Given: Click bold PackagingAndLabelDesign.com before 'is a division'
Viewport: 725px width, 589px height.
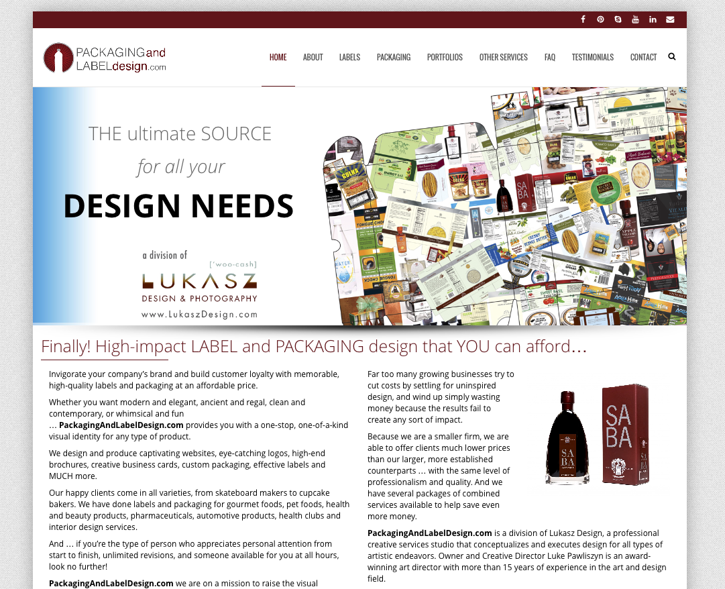Looking at the screenshot, I should (429, 533).
